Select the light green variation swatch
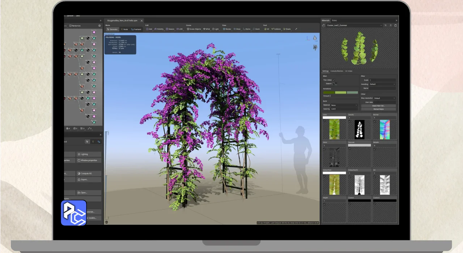 pos(341,93)
